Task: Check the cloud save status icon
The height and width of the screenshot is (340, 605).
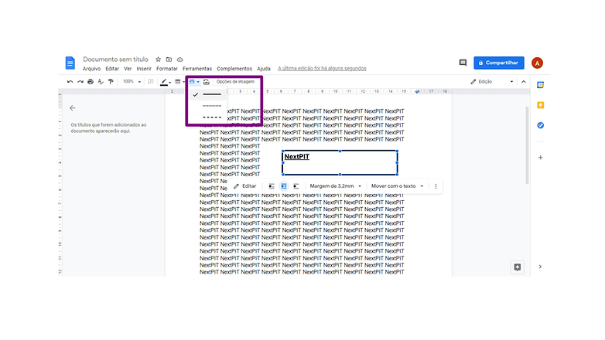Action: click(179, 59)
